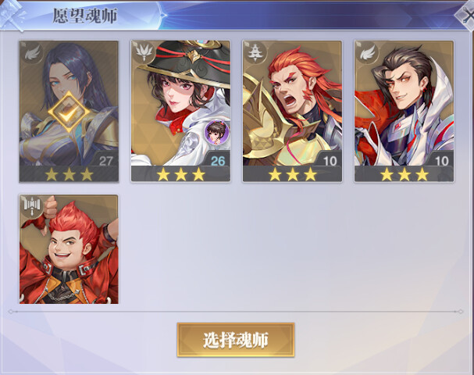Click the 愿望魂师 title text

85,16
